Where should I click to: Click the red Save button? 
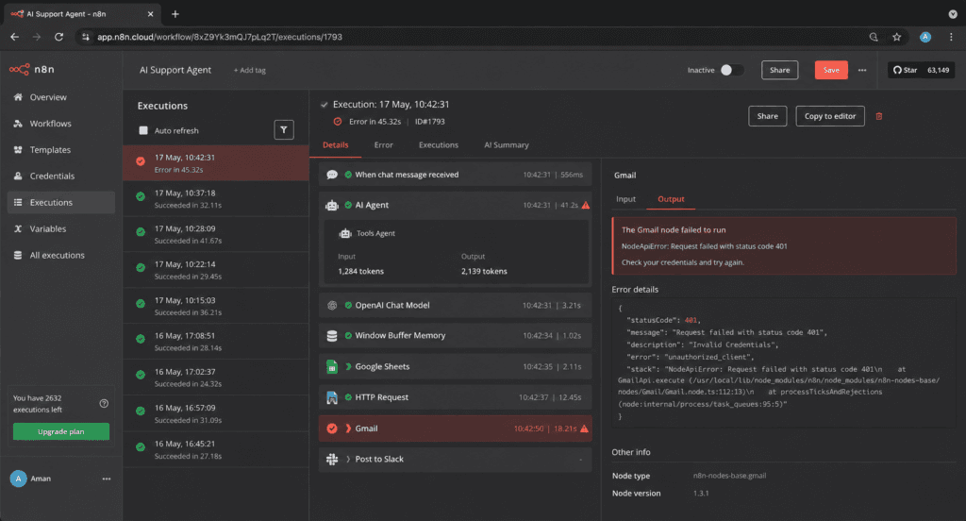(x=831, y=70)
